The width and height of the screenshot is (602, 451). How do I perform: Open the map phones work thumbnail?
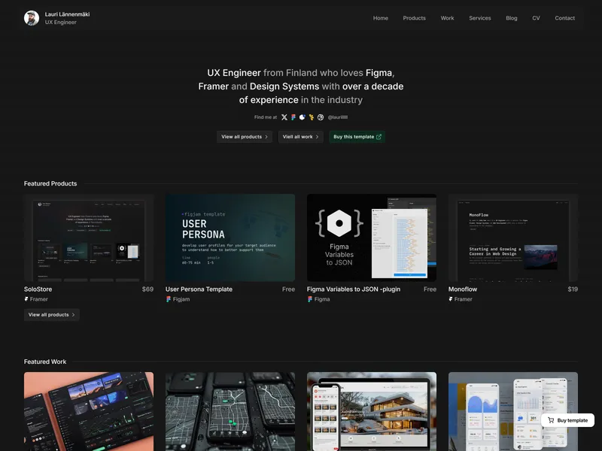point(230,411)
